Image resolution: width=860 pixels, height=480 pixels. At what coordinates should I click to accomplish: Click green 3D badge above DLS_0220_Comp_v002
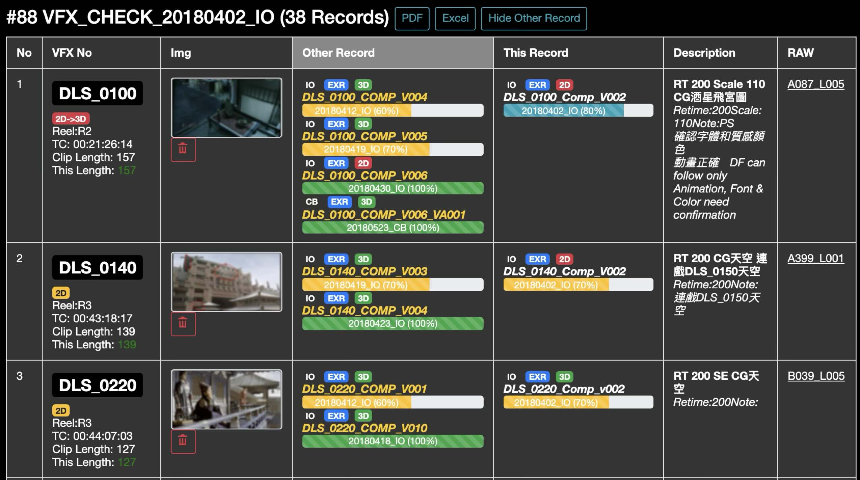[x=564, y=377]
